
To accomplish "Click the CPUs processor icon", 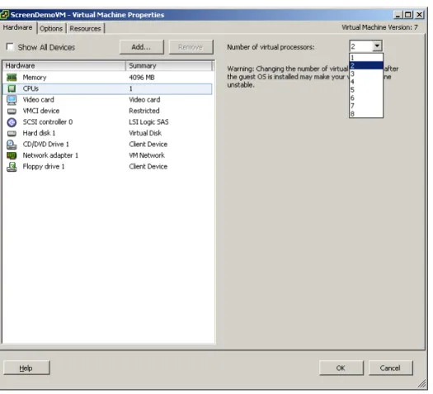I will [12, 88].
